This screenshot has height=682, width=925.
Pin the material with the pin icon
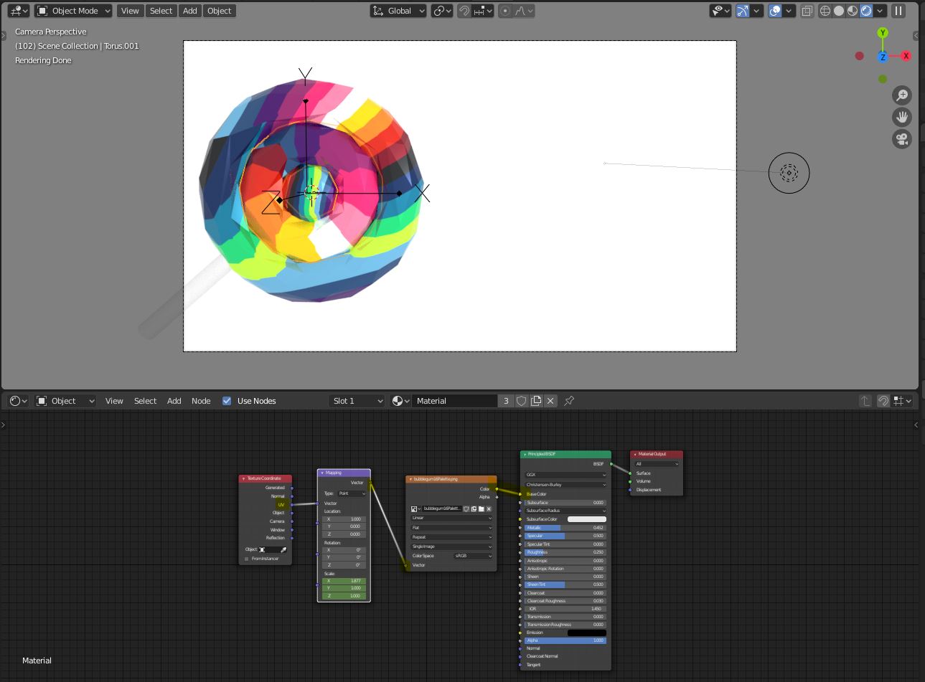[569, 401]
